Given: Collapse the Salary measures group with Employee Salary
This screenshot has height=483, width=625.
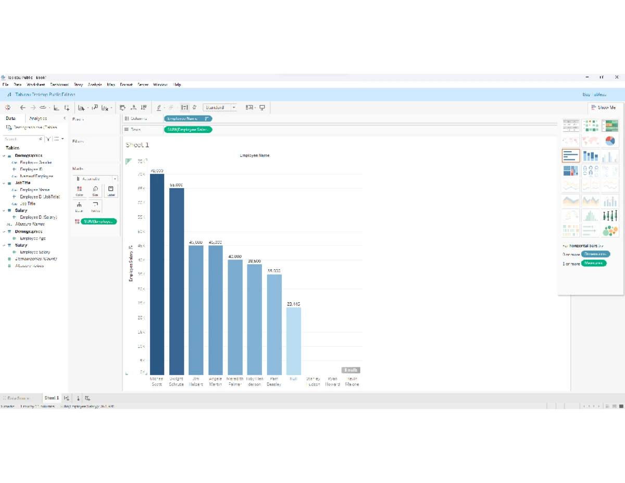Looking at the screenshot, I should point(4,245).
